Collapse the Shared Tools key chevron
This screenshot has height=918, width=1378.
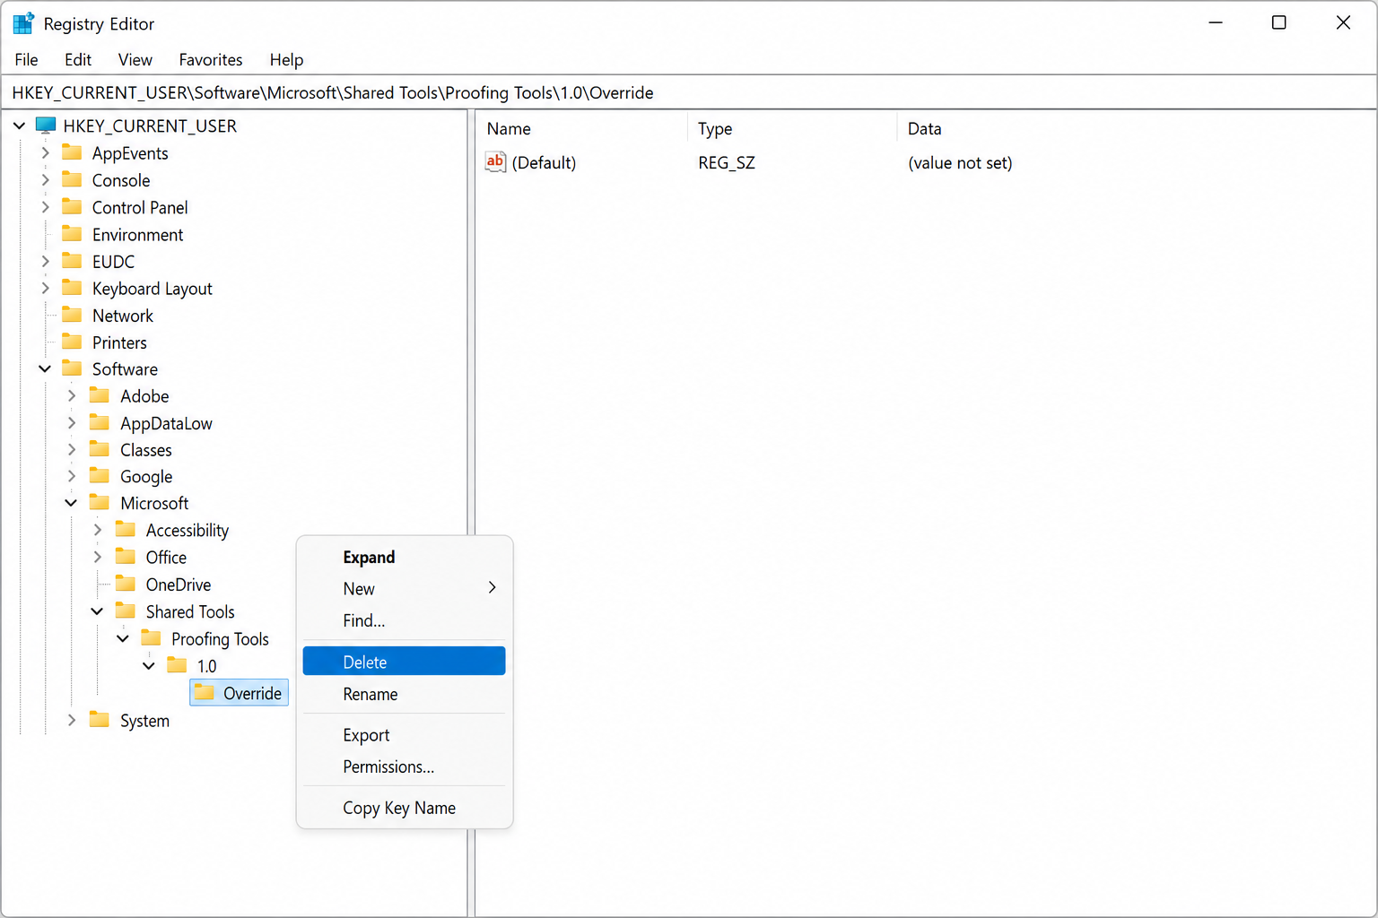(97, 611)
